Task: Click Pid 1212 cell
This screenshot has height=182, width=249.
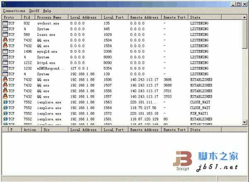Action: (x=28, y=63)
